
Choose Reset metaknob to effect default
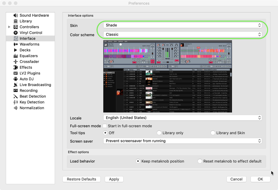[200, 161]
